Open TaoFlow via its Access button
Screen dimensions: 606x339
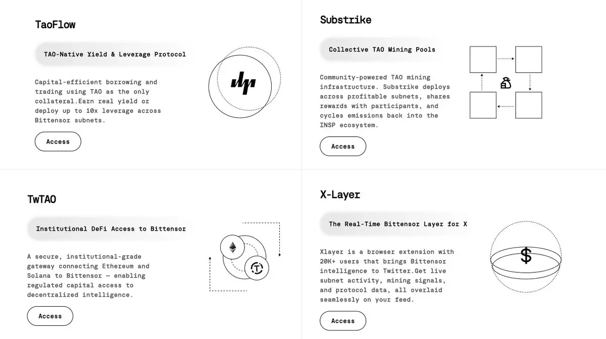tap(58, 141)
